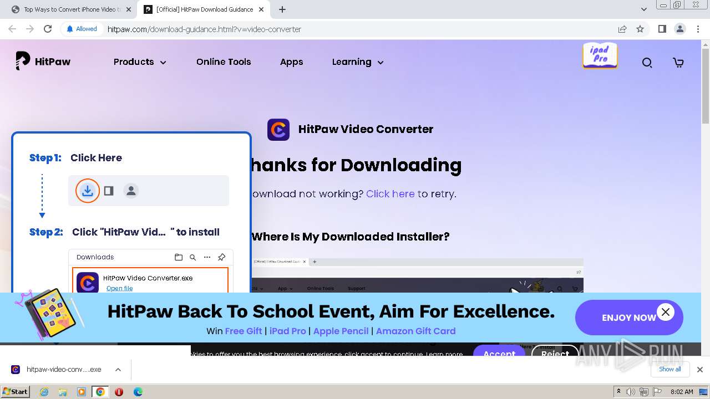
Task: Open Online Tools menu item
Action: [224, 62]
